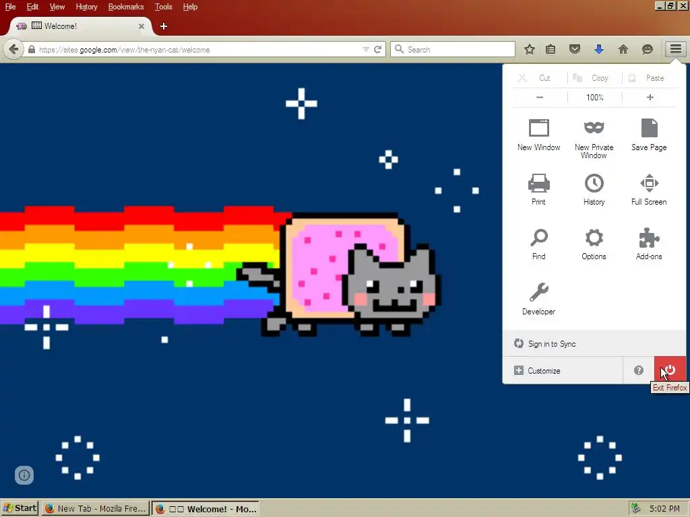Zoom out with the minus button
The image size is (690, 517).
click(x=540, y=97)
